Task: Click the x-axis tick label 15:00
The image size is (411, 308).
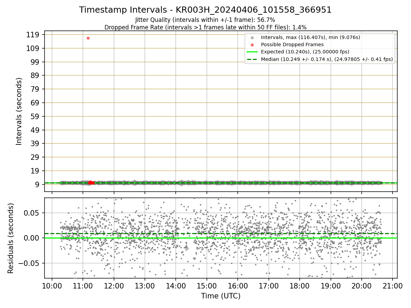Action: tap(207, 285)
